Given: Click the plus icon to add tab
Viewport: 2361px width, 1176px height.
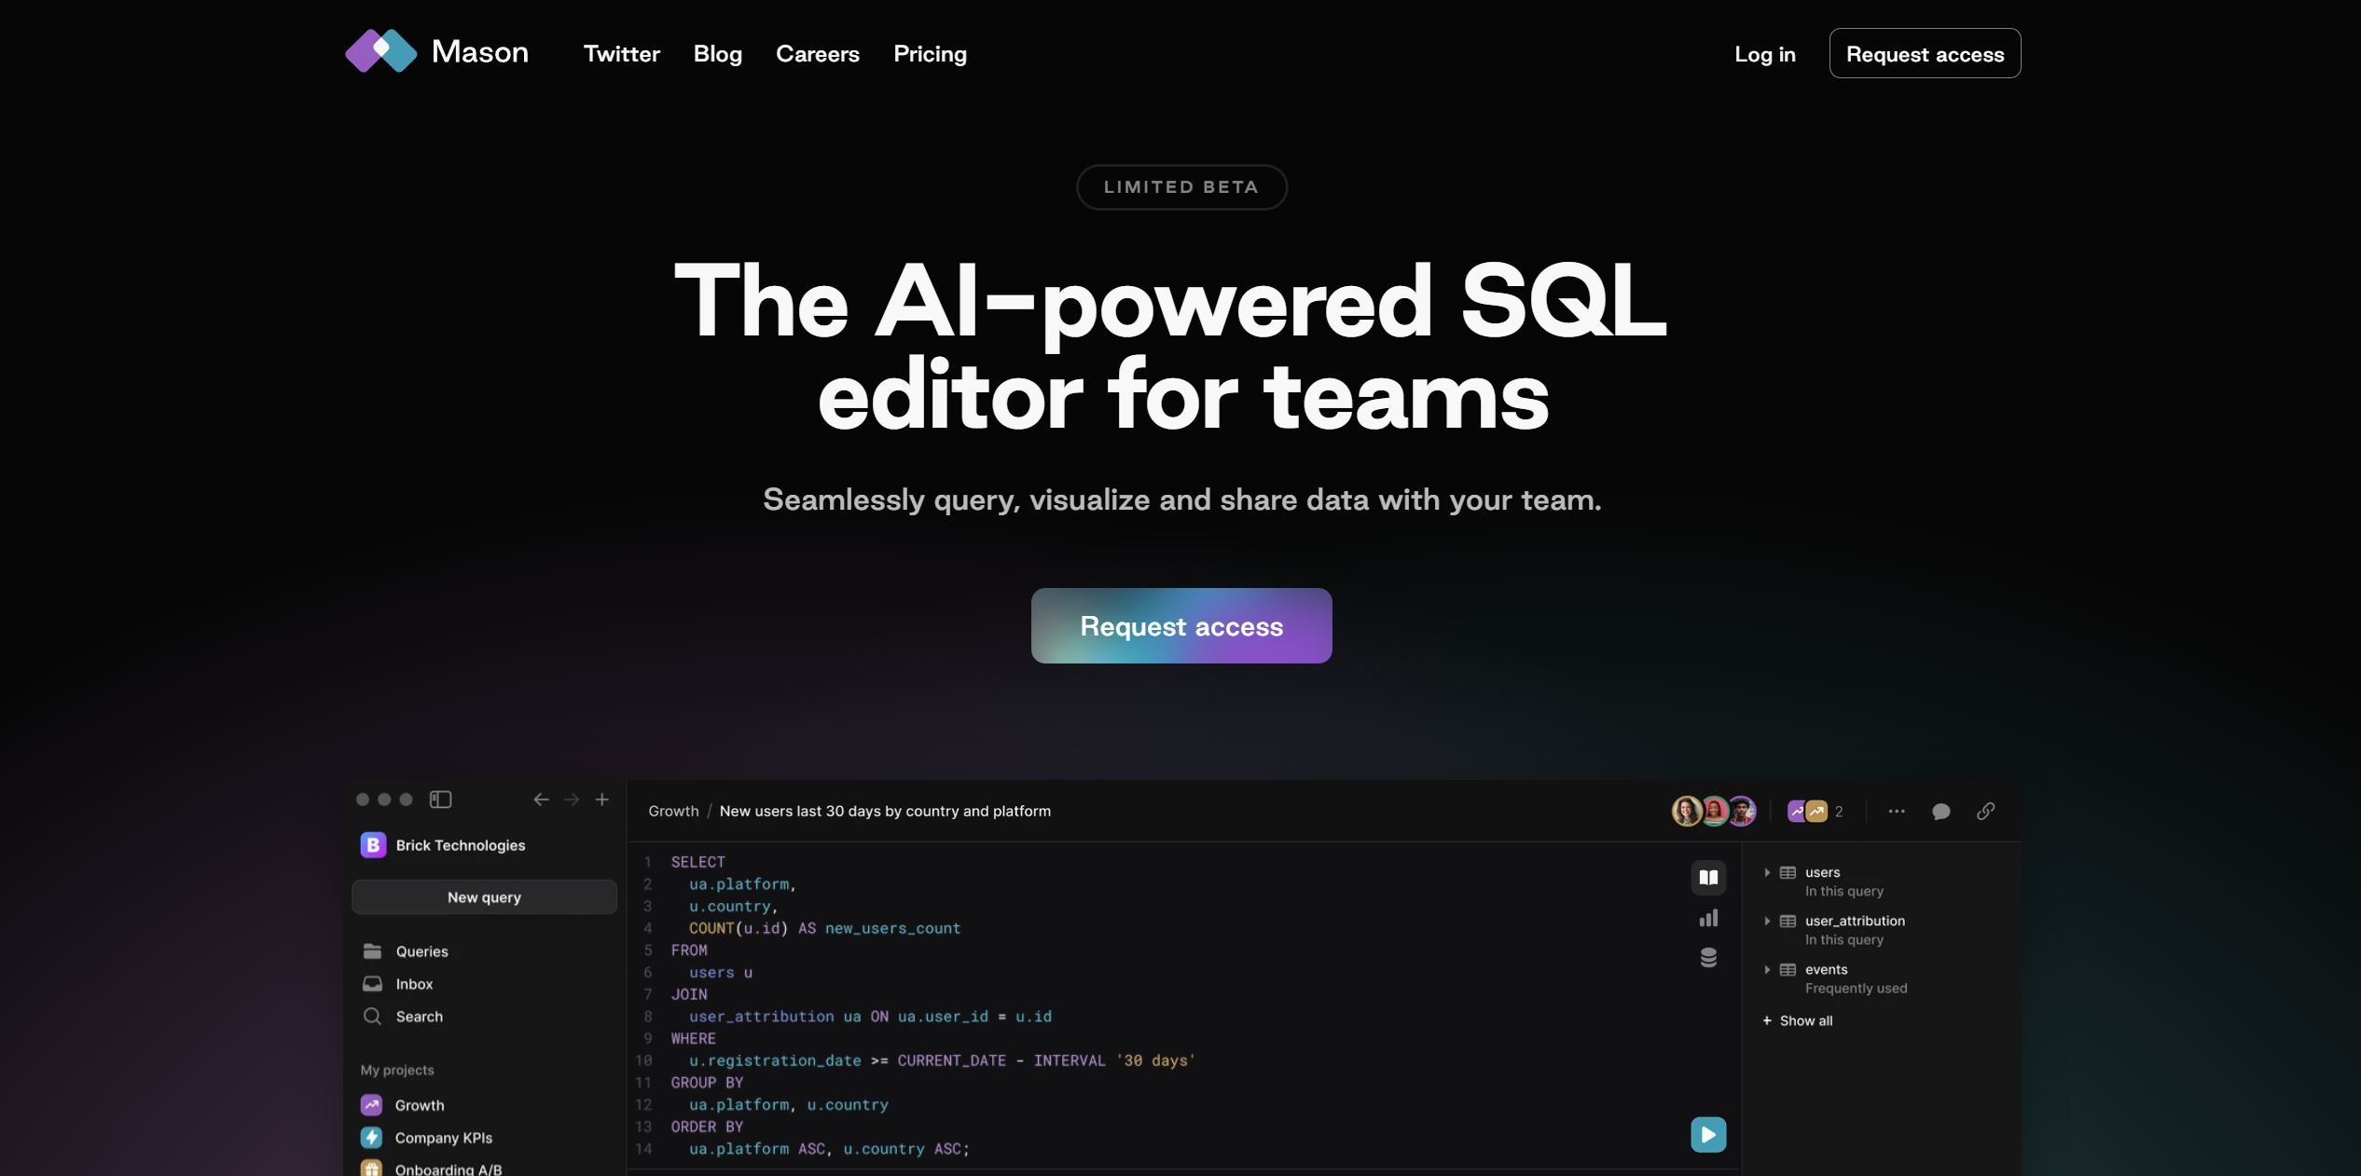Looking at the screenshot, I should [602, 800].
